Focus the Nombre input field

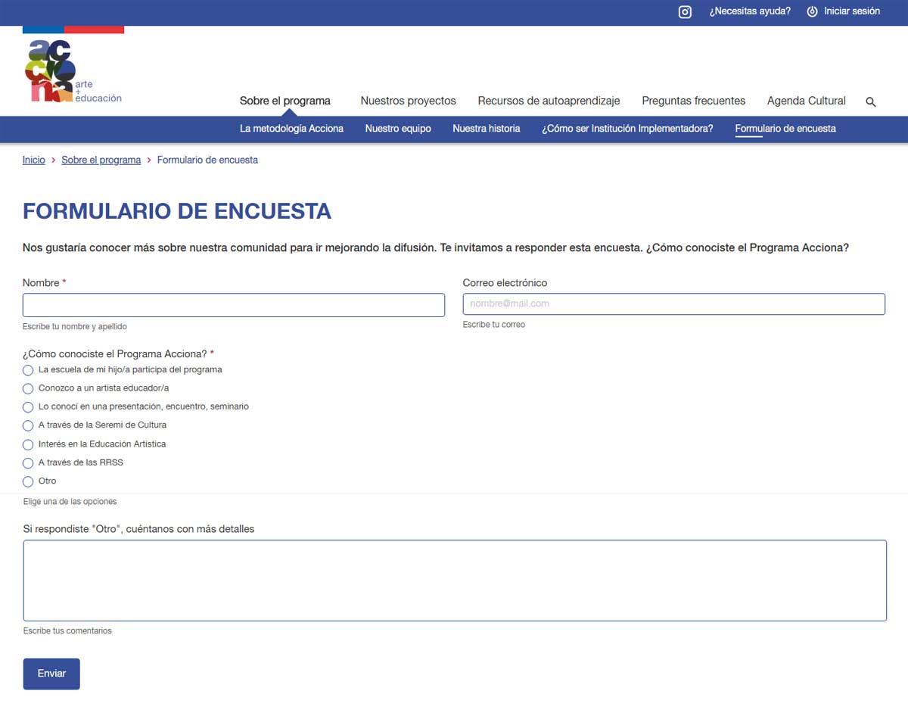[234, 305]
